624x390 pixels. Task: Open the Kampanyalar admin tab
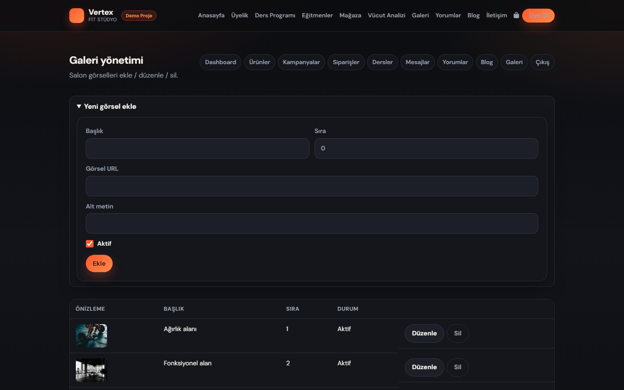click(301, 62)
